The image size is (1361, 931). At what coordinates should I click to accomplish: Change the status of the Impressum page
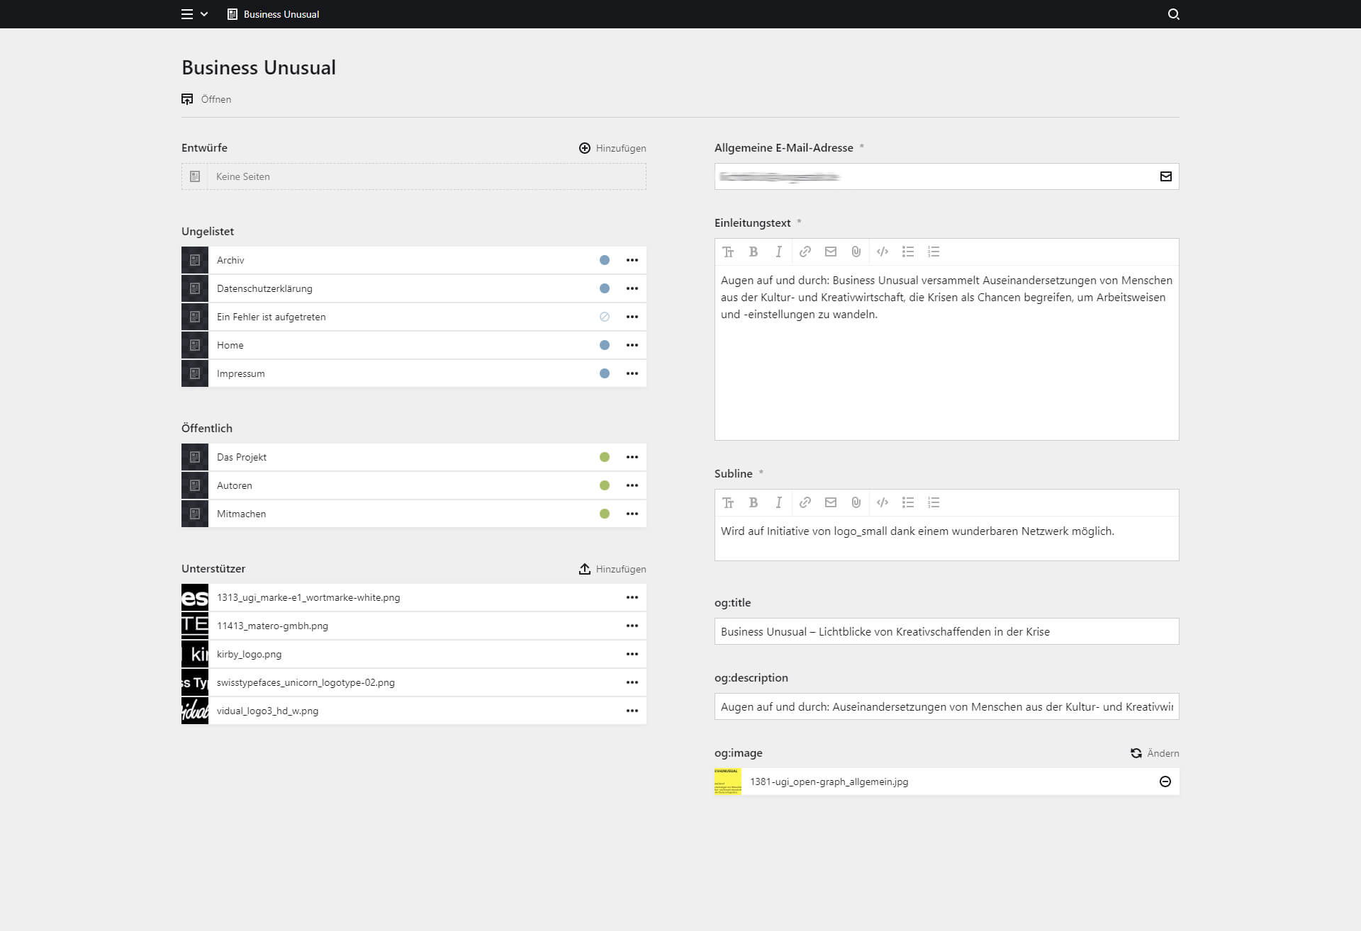click(x=604, y=373)
